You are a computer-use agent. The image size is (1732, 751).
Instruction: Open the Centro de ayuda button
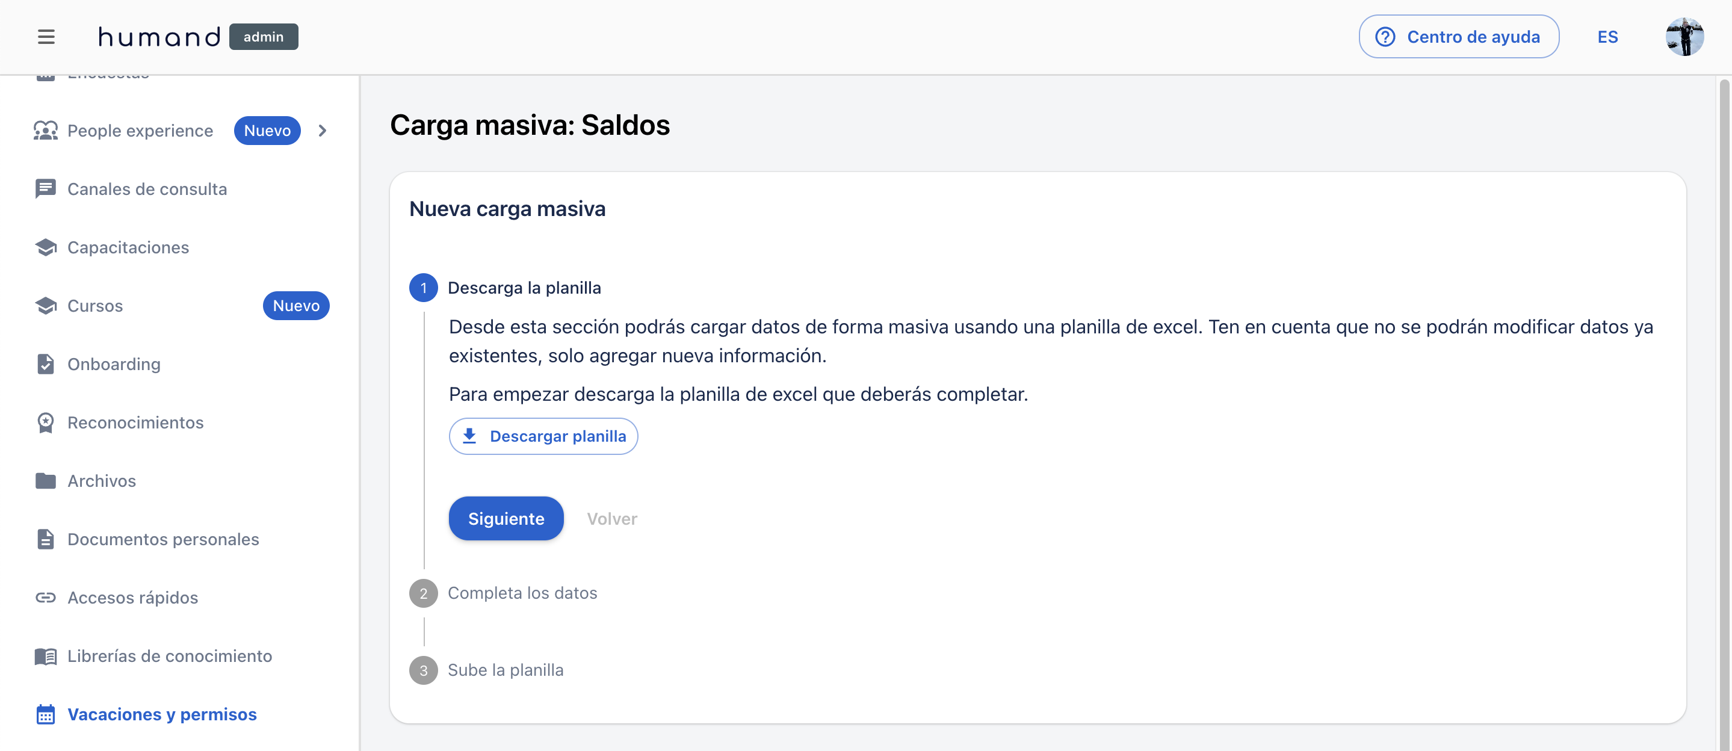click(x=1458, y=36)
